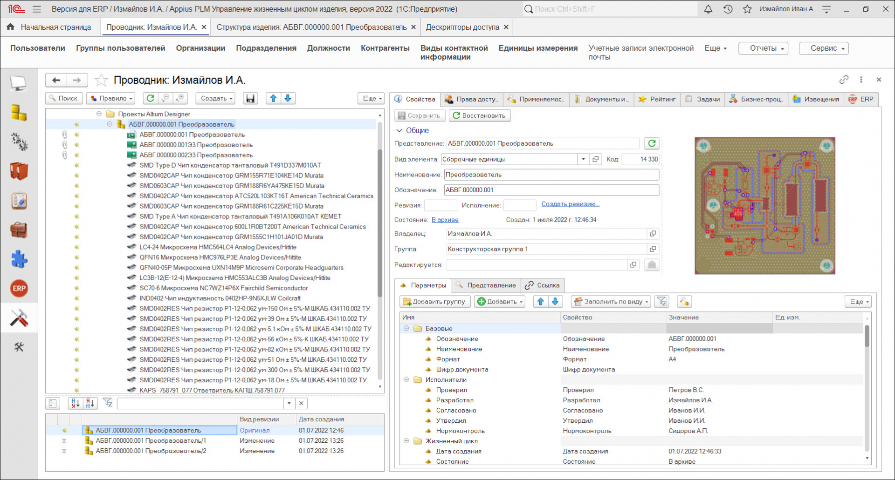Open the yellow blocks section in sidebar
Viewport: 895px width, 480px height.
19,113
